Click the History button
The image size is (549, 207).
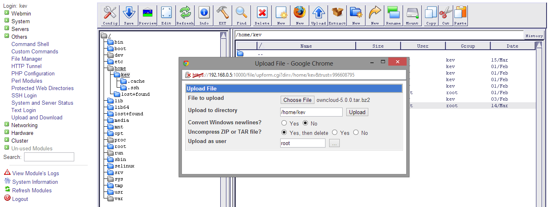(534, 35)
